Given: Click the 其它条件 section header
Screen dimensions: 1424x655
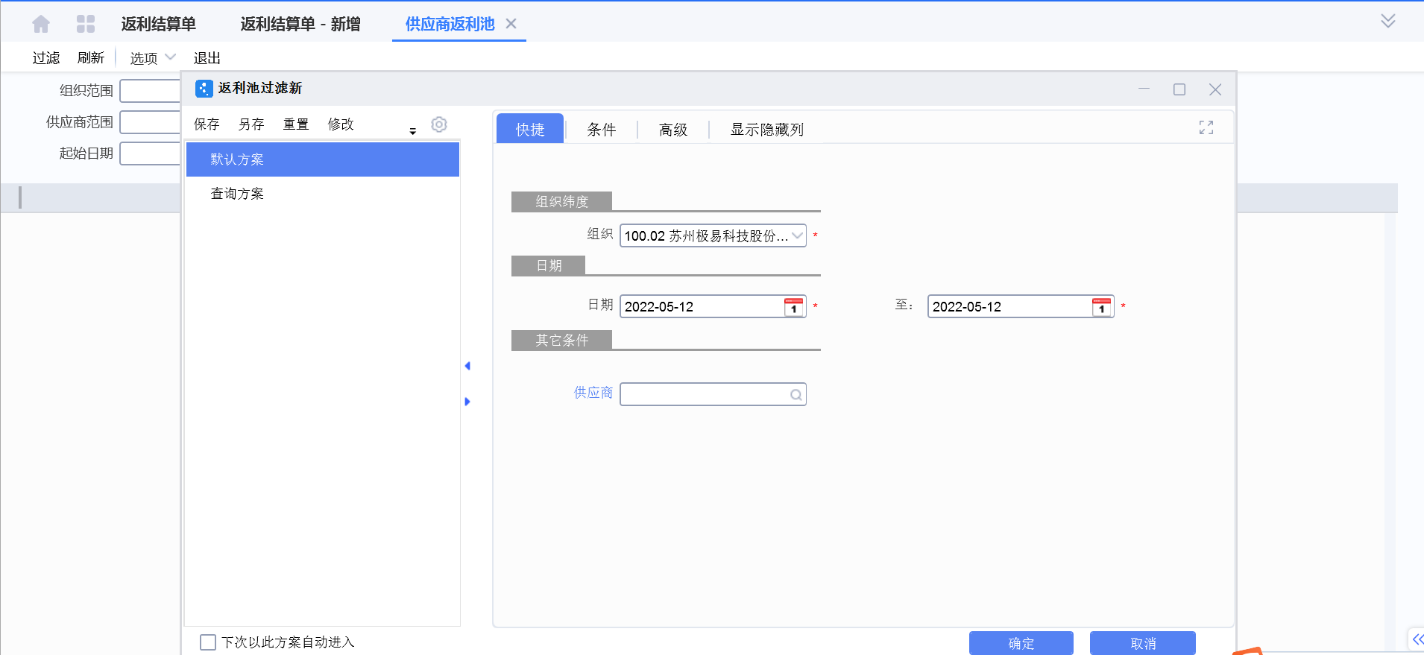Looking at the screenshot, I should pyautogui.click(x=562, y=340).
